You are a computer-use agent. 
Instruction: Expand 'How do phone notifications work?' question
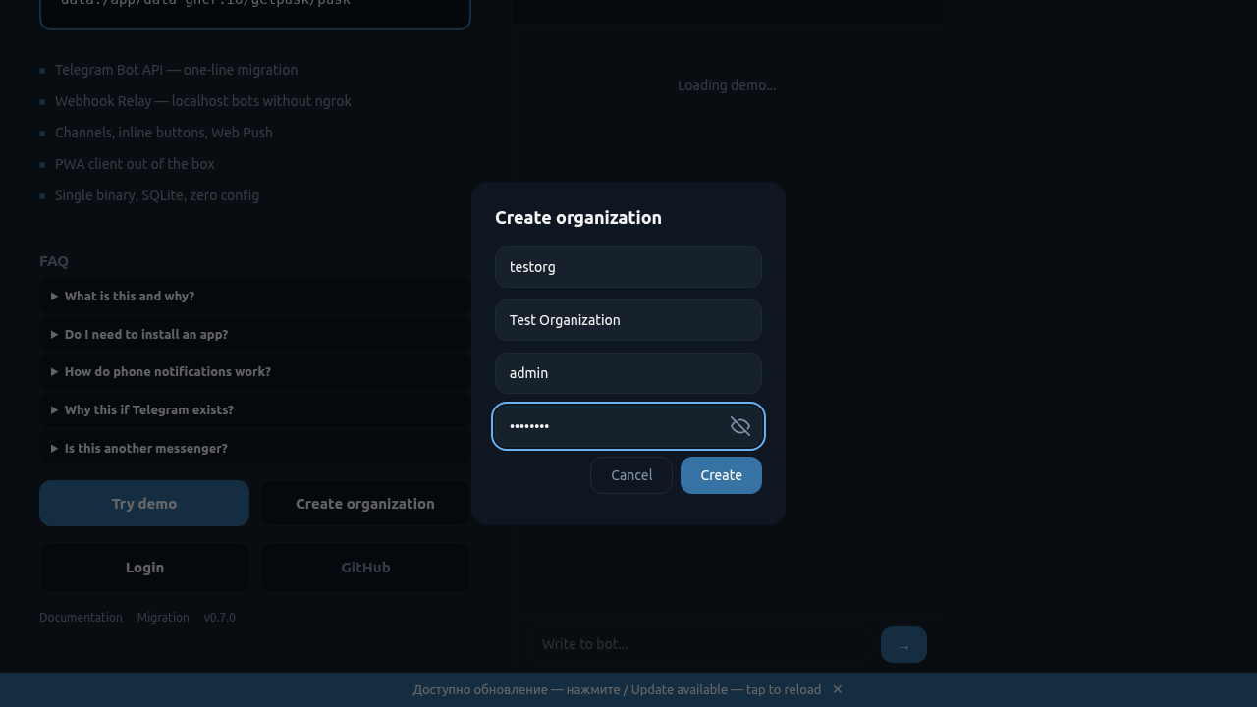[168, 372]
